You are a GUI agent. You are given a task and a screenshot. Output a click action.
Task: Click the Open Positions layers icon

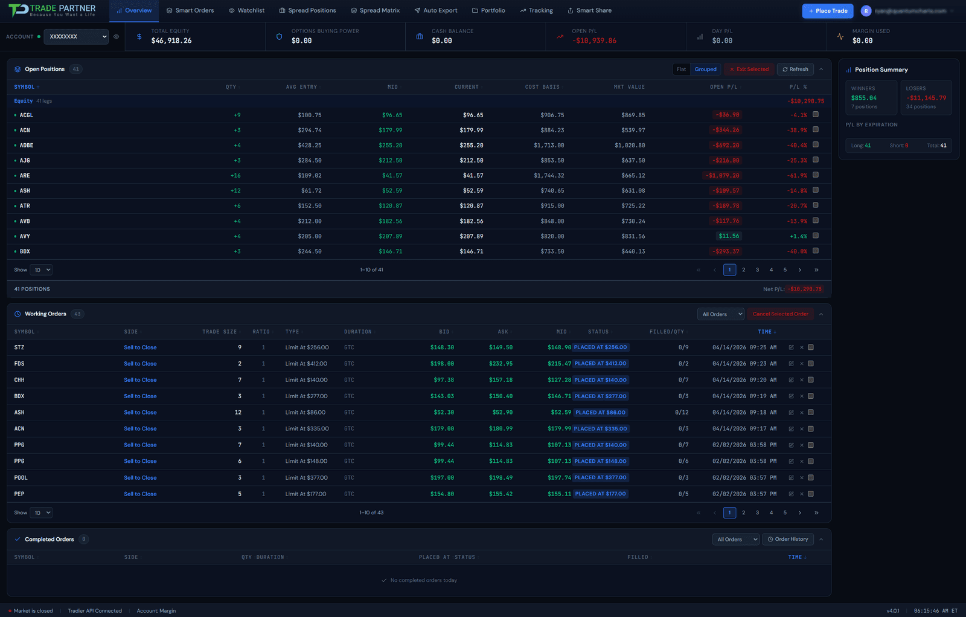pyautogui.click(x=18, y=69)
